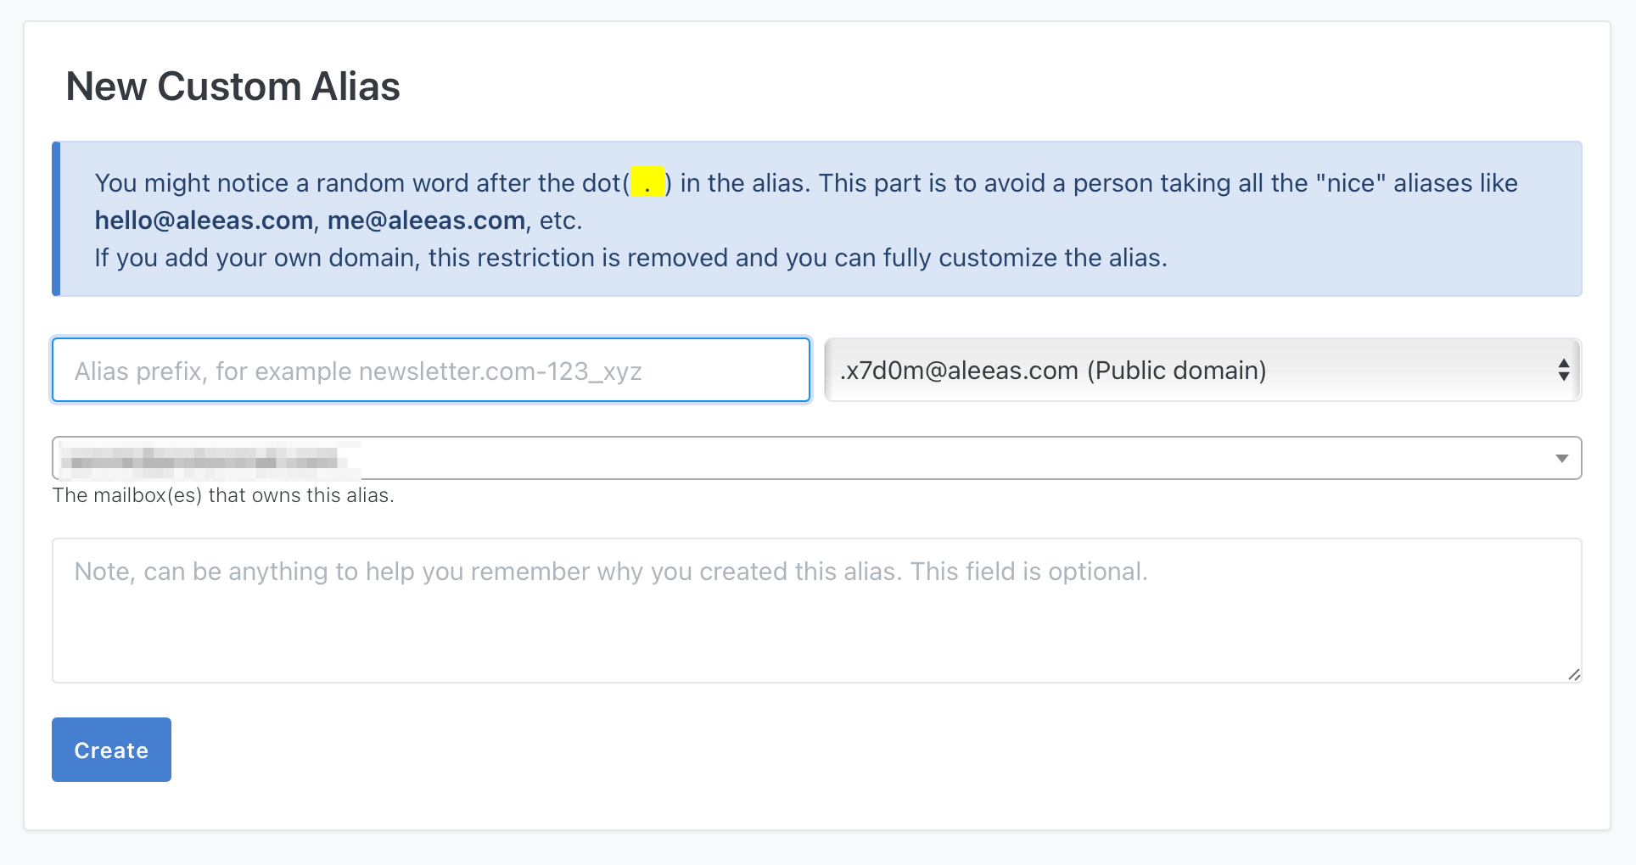
Task: Open the mailbox owner selection box
Action: tap(816, 458)
